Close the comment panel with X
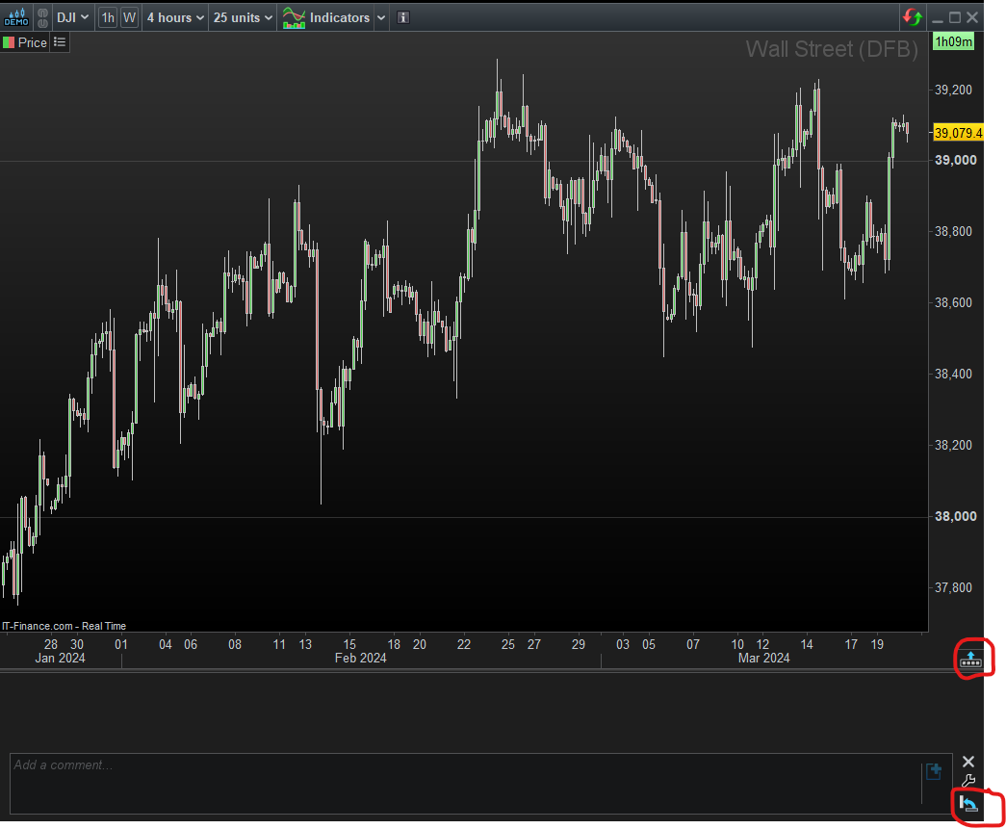1006x829 pixels. point(968,762)
